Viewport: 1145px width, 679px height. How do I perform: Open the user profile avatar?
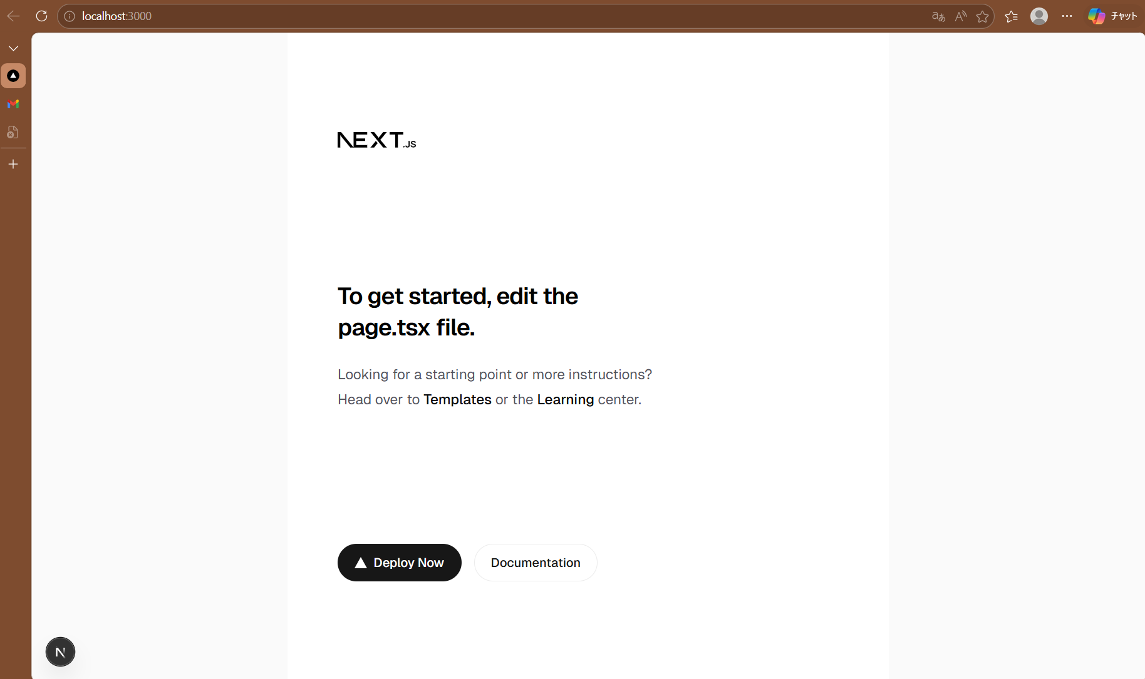point(1039,16)
